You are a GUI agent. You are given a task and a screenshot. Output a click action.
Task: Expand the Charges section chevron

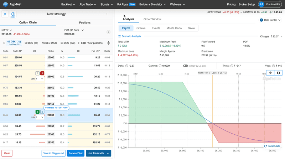click(281, 36)
